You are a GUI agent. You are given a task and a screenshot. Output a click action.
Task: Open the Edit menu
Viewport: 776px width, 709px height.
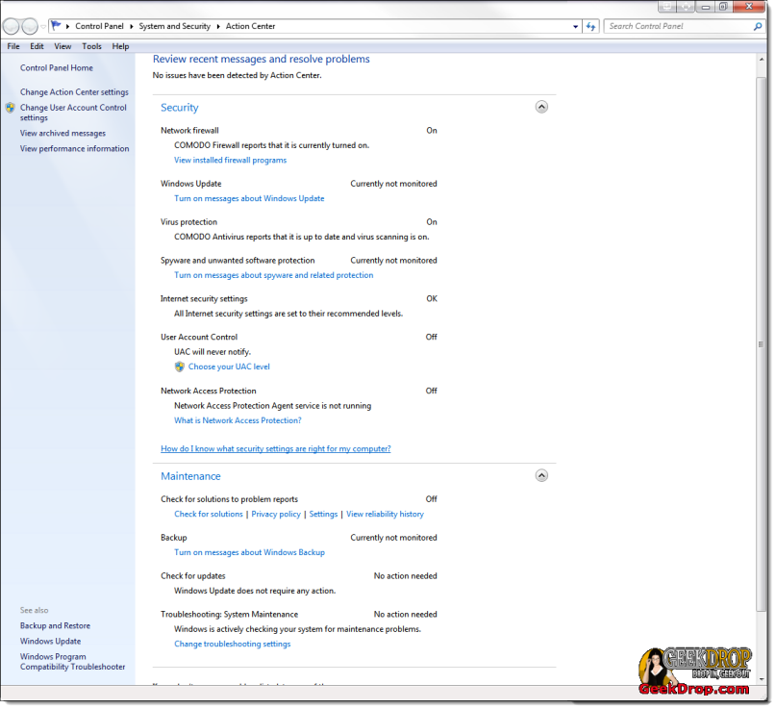[x=37, y=46]
